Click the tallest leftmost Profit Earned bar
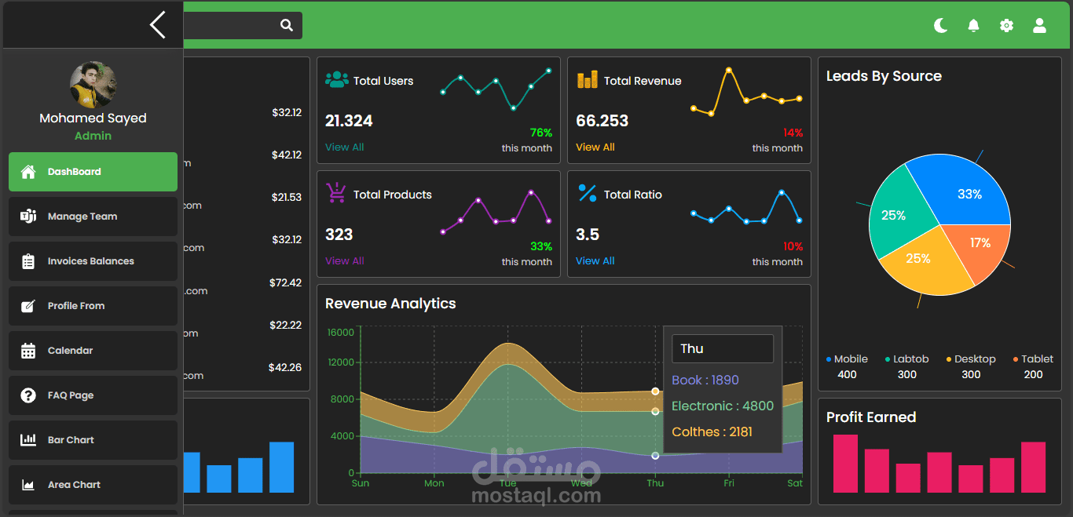This screenshot has width=1073, height=517. tap(845, 464)
